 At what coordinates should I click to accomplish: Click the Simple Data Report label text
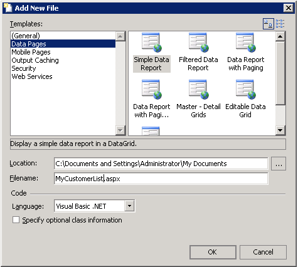tap(152, 64)
